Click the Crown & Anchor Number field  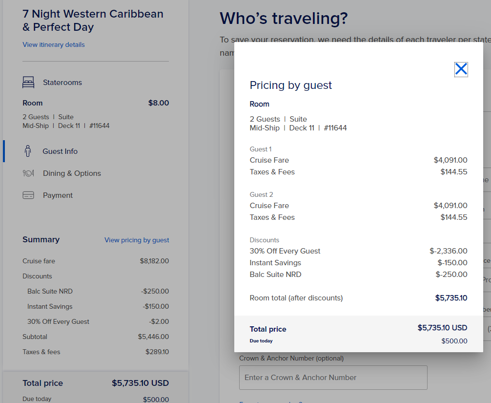click(333, 378)
